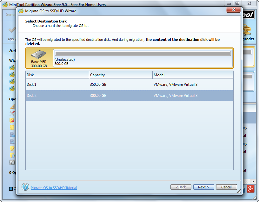Click the topmost wizard icon in sidebar

click(12, 67)
